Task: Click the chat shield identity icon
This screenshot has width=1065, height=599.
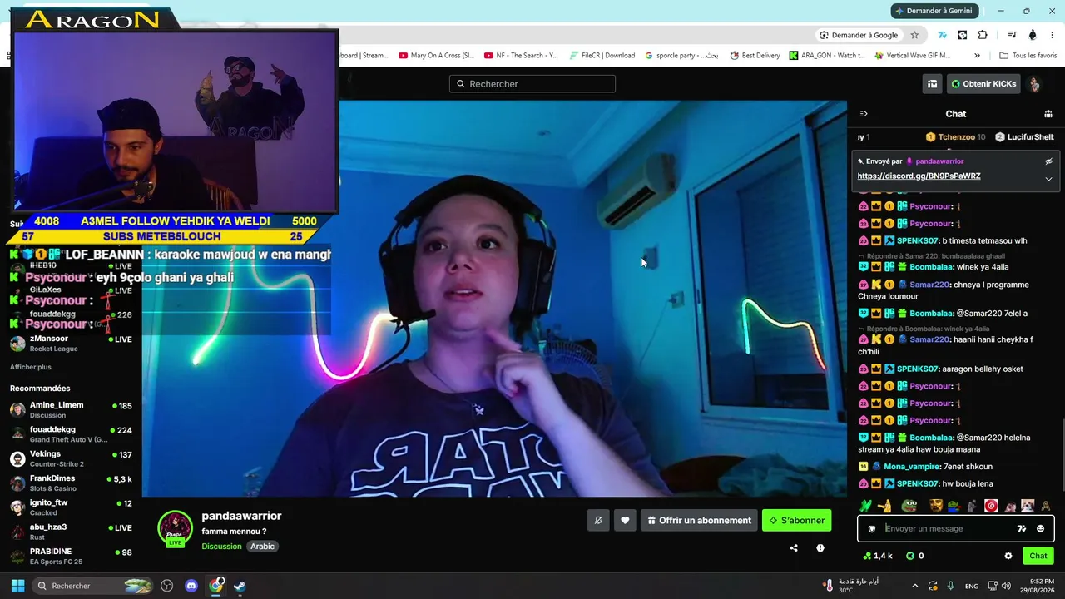Action: [872, 528]
